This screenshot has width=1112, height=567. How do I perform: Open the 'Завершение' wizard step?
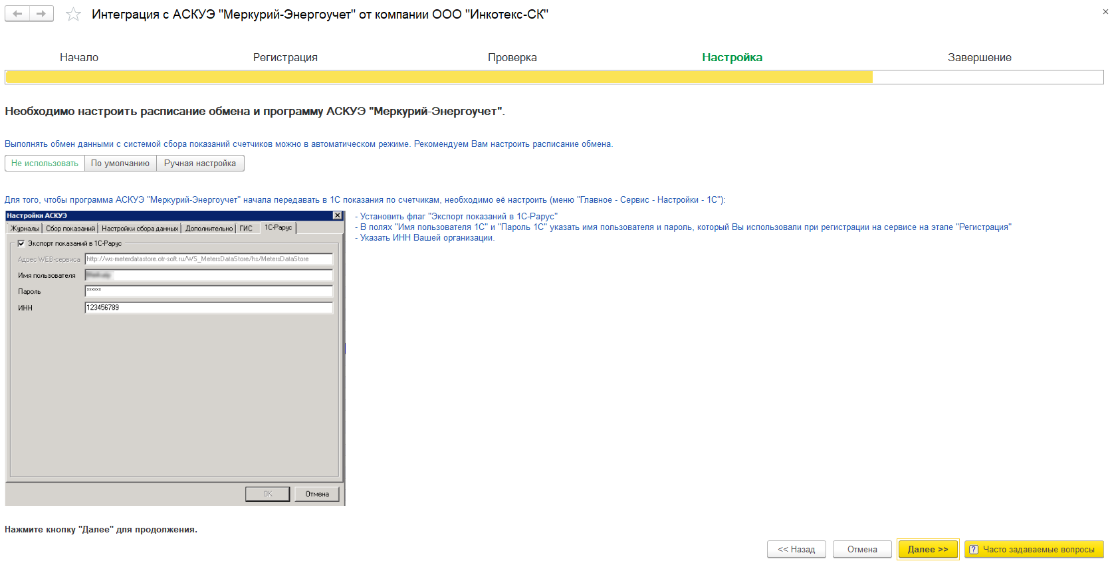tap(979, 57)
